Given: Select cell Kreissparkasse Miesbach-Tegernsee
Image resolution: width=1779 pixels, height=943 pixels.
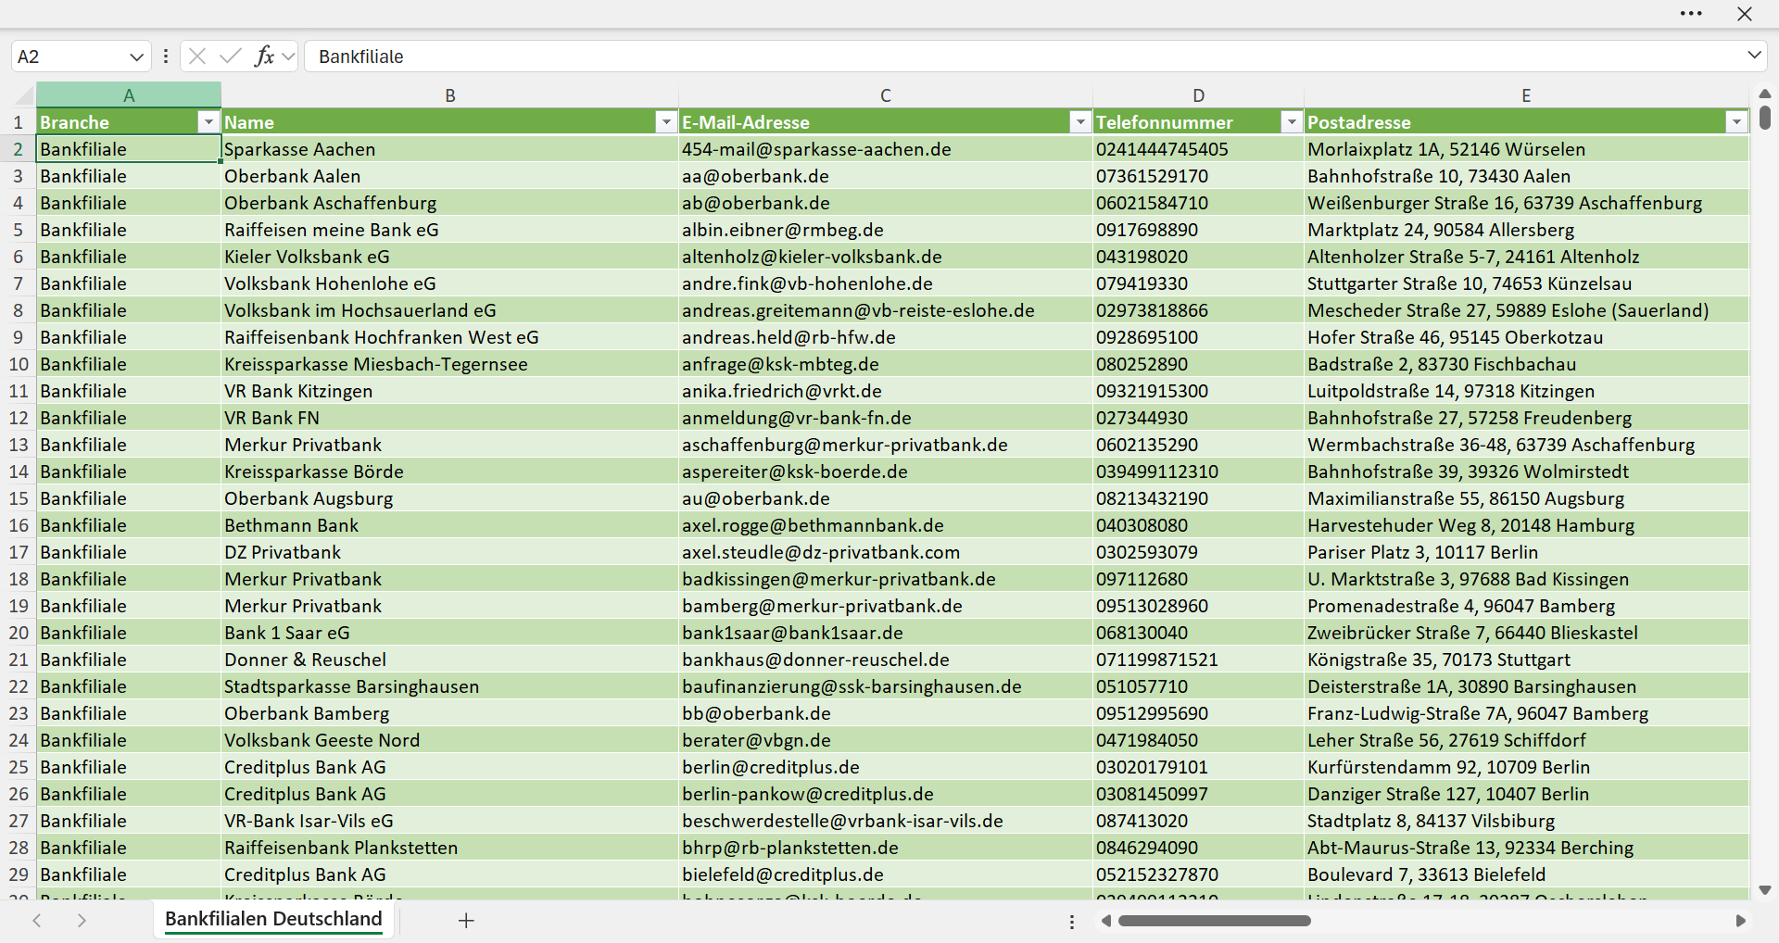Looking at the screenshot, I should (x=450, y=364).
